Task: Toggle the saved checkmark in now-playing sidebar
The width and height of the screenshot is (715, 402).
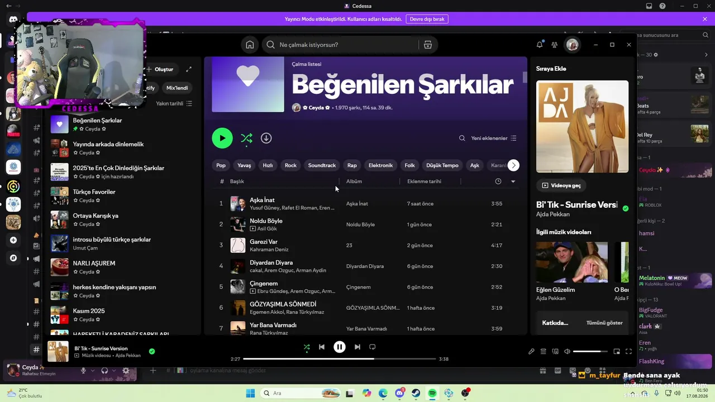Action: coord(625,208)
